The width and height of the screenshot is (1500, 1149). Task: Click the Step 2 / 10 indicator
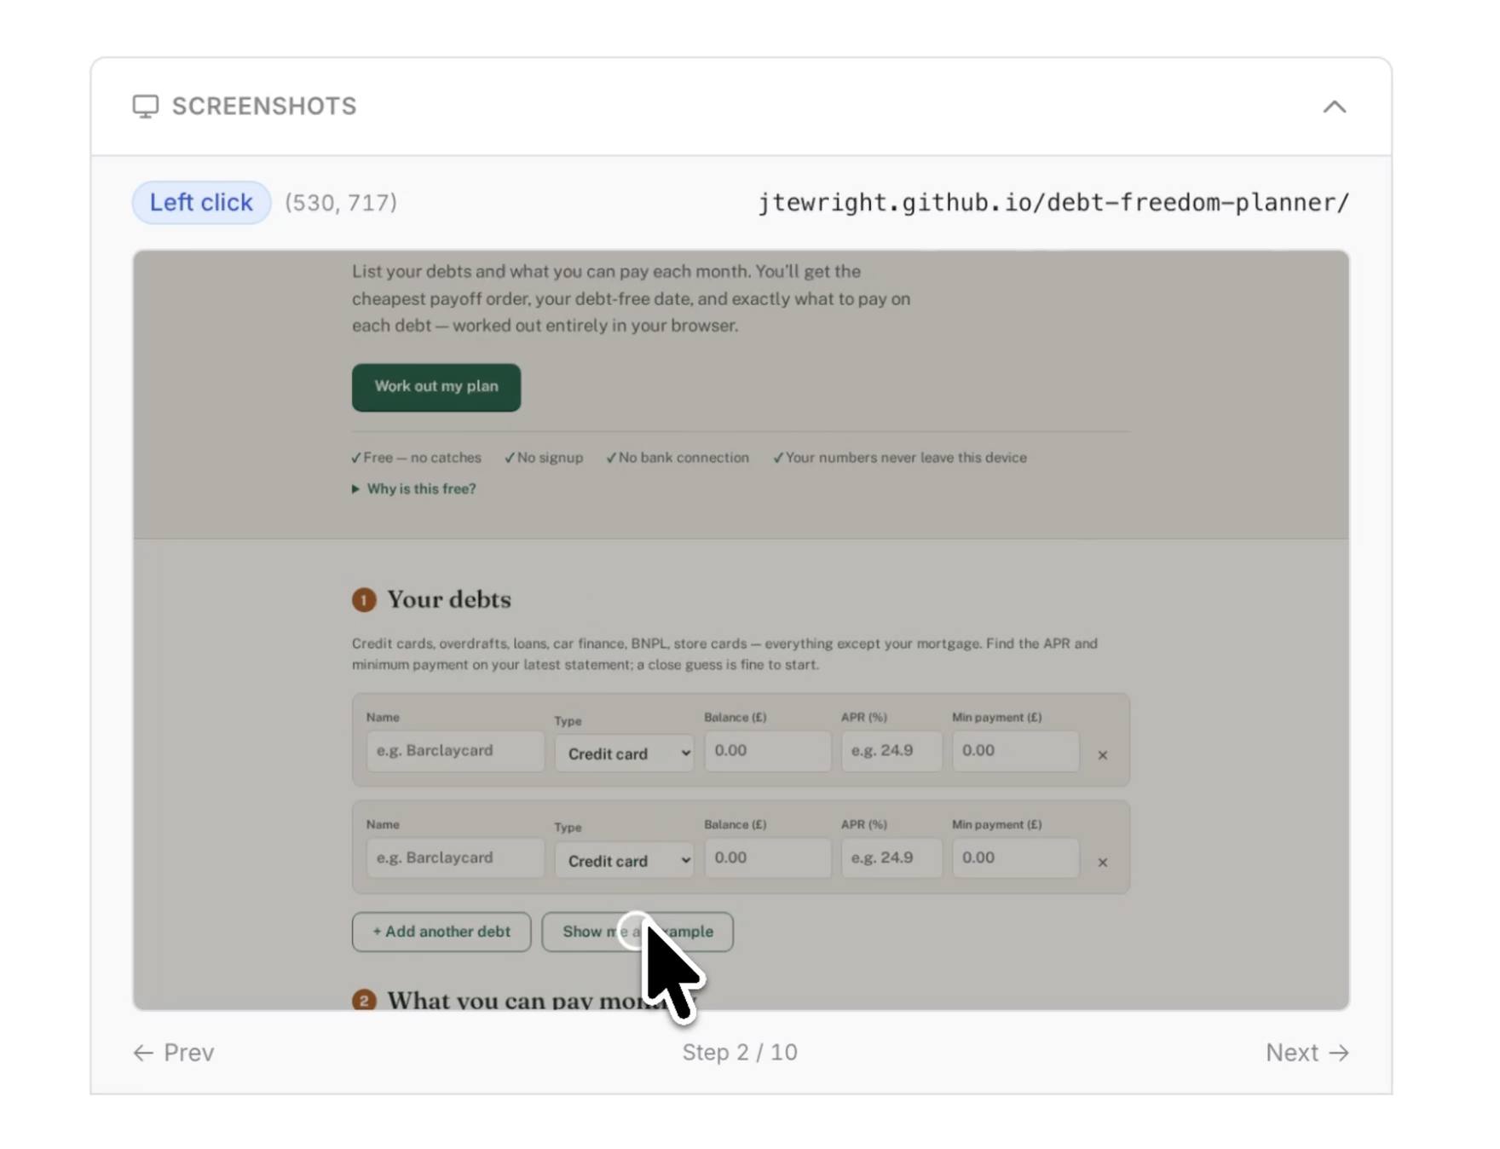coord(740,1053)
